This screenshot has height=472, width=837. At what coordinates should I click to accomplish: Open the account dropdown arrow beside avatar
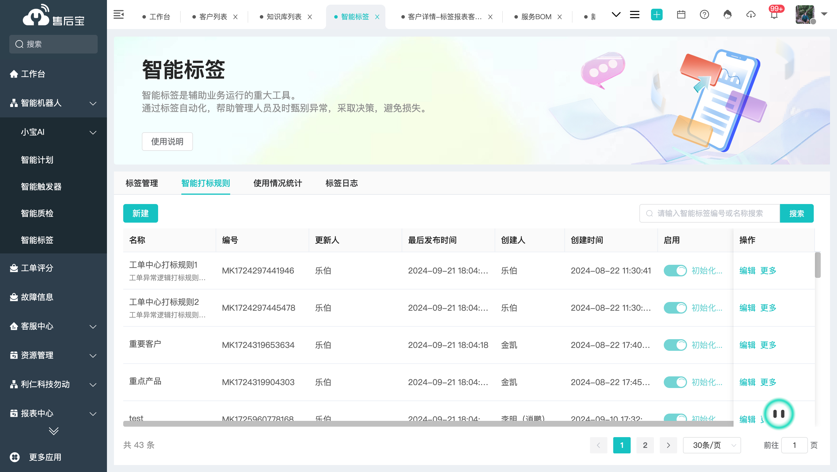pos(824,14)
